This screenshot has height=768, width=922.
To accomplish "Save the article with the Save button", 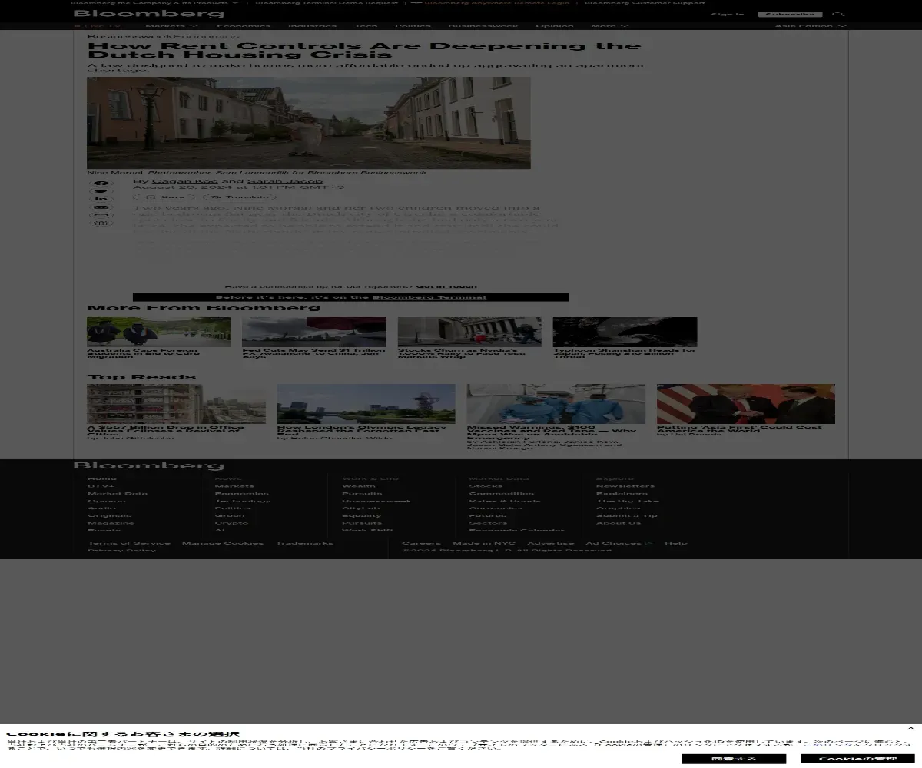I will 165,197.
